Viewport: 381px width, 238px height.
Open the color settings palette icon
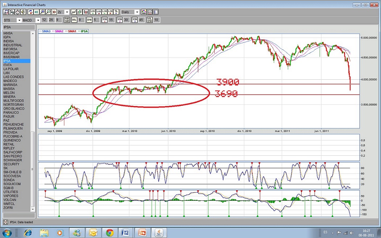(x=144, y=12)
